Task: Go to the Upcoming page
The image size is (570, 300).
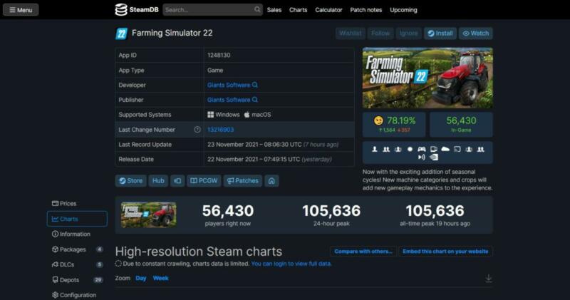Action: pyautogui.click(x=403, y=10)
